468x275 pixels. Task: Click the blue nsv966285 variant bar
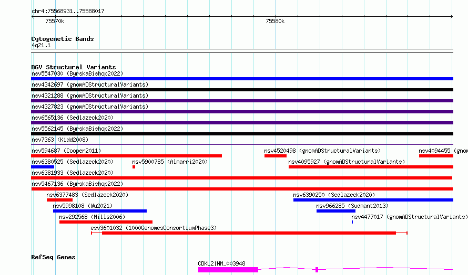point(336,211)
